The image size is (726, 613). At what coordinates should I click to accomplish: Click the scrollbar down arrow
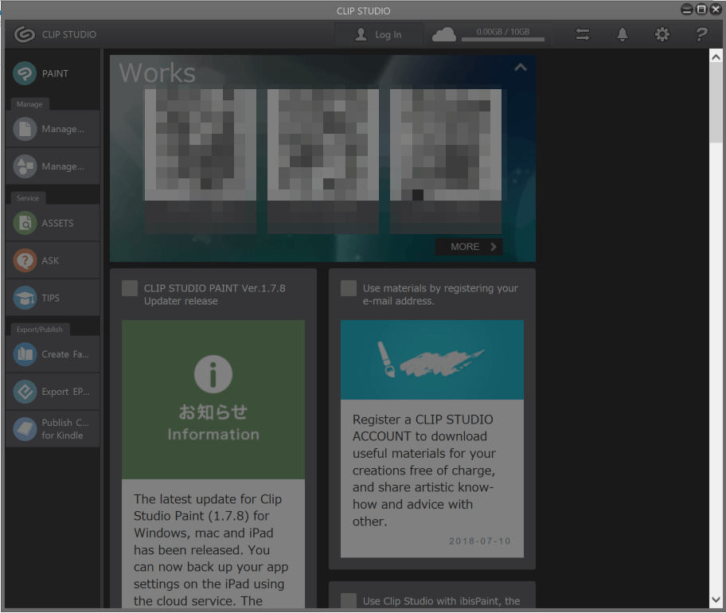click(x=716, y=600)
